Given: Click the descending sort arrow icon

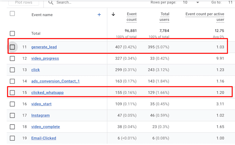Looking at the screenshot, I should [x=113, y=14].
